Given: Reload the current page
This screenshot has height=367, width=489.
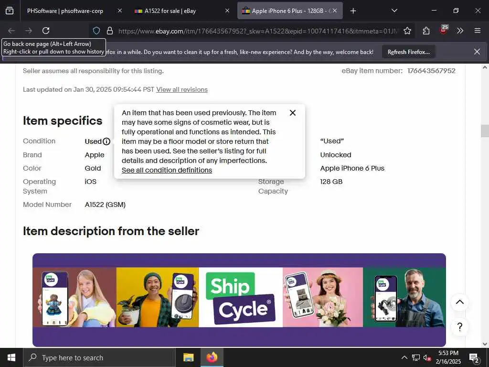Looking at the screenshot, I should [x=46, y=31].
